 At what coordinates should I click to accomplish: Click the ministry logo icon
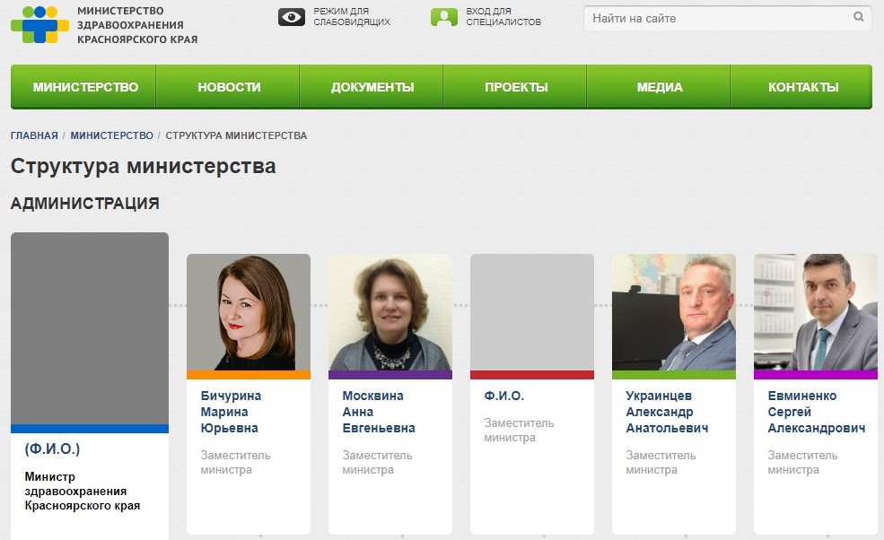[39, 24]
